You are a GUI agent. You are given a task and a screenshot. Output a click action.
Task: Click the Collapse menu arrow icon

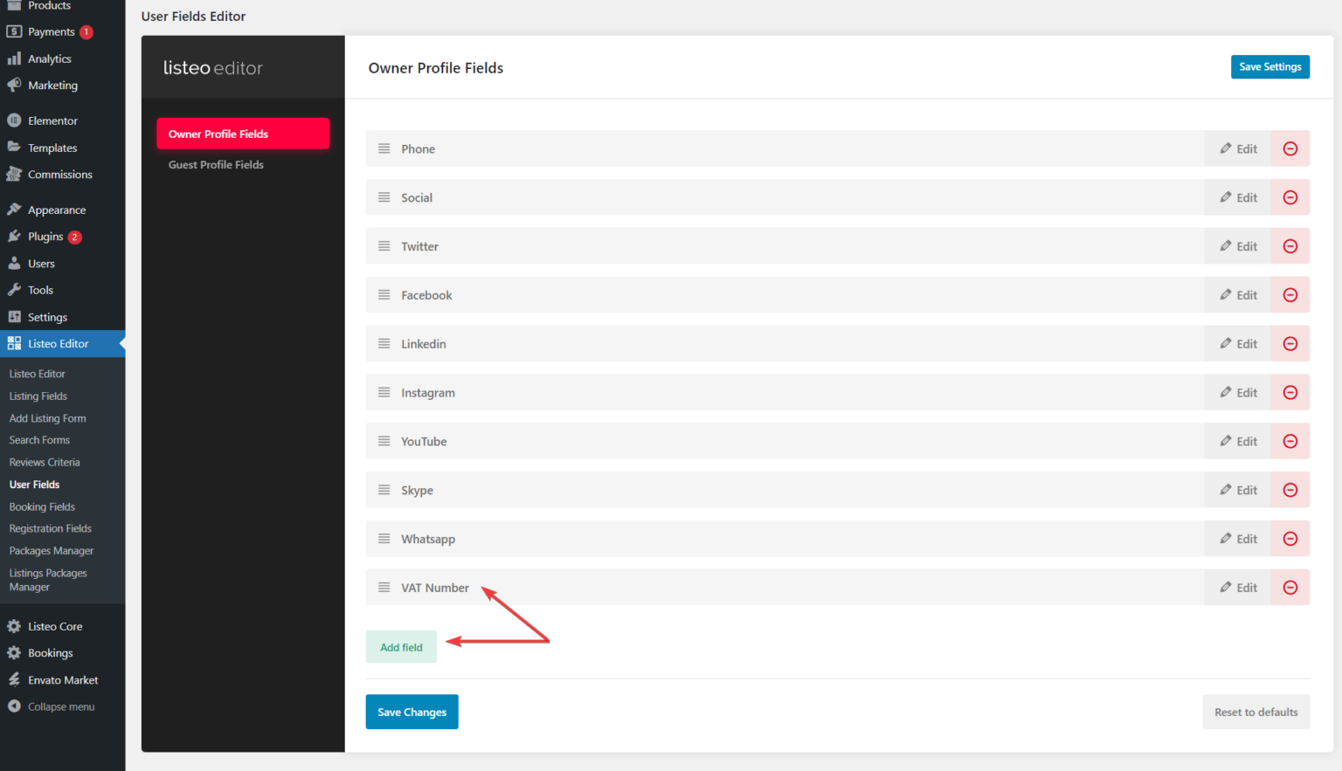pos(14,706)
